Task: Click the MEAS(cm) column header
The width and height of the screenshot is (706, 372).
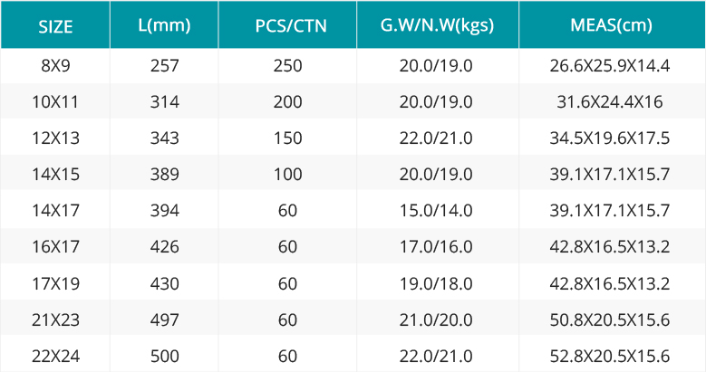Action: pyautogui.click(x=611, y=25)
